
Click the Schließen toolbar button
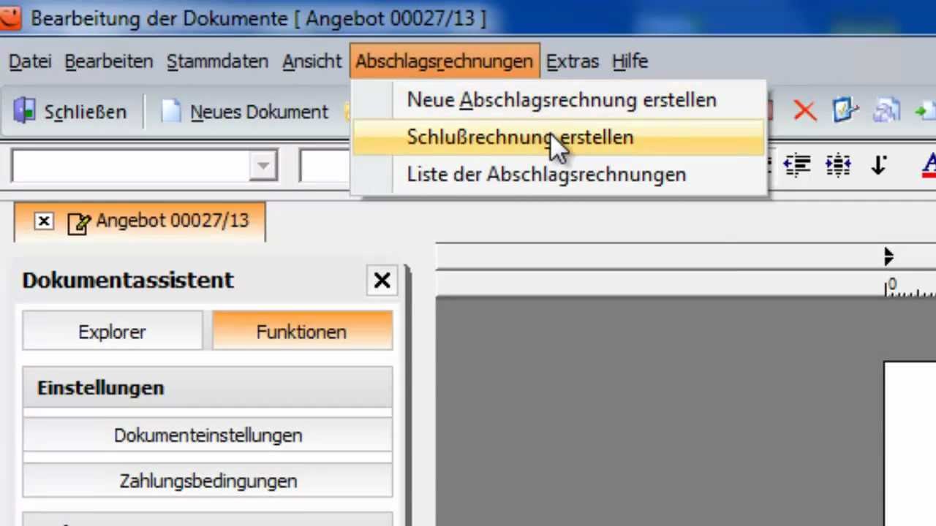point(70,112)
